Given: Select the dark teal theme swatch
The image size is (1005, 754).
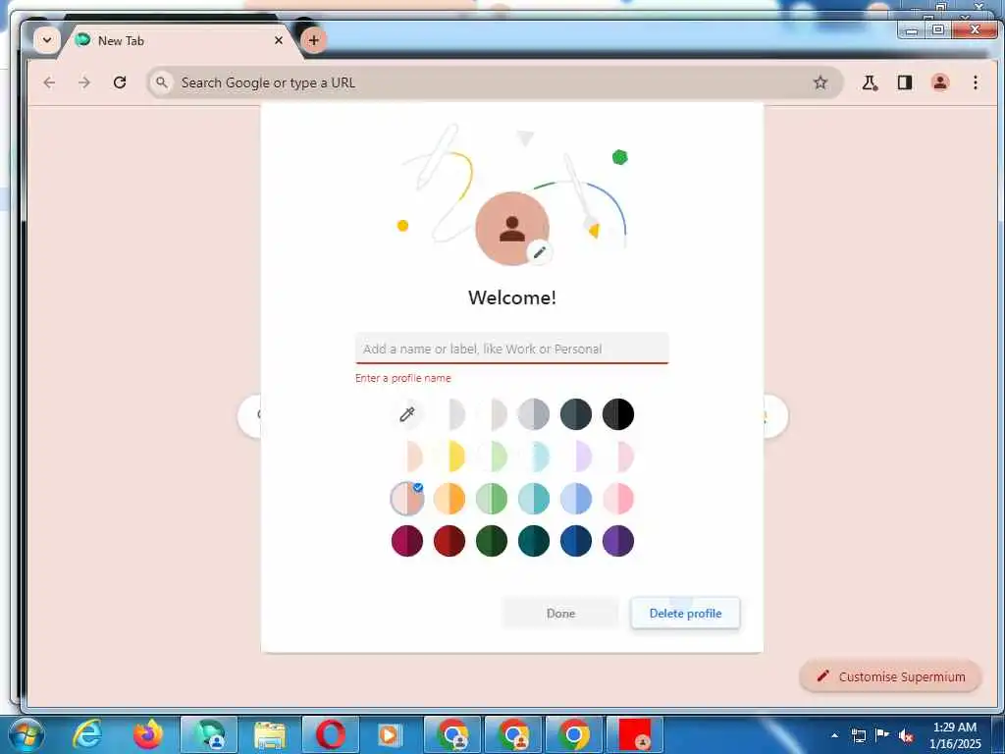Looking at the screenshot, I should coord(534,541).
